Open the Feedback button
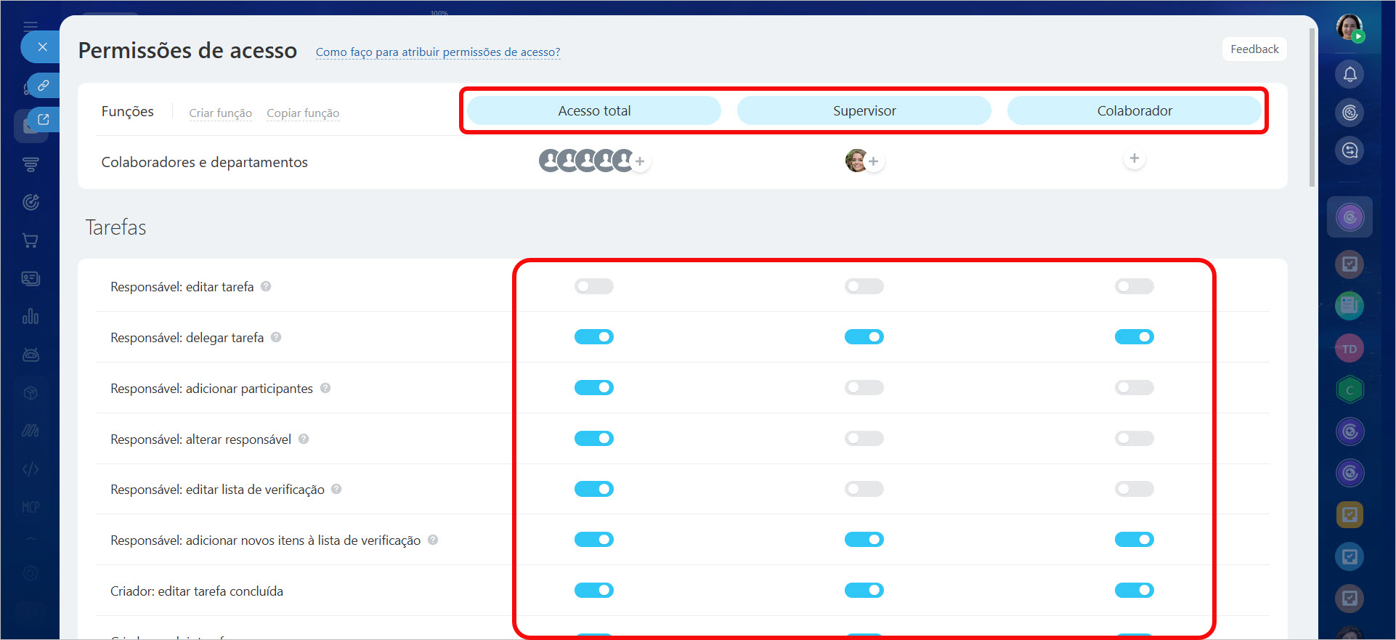This screenshot has height=640, width=1396. pyautogui.click(x=1254, y=49)
